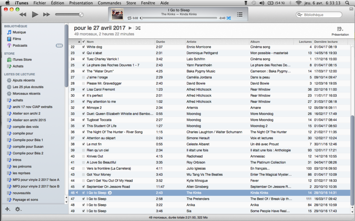Sort by the Durée column header
355x221 pixels.
click(x=170, y=42)
